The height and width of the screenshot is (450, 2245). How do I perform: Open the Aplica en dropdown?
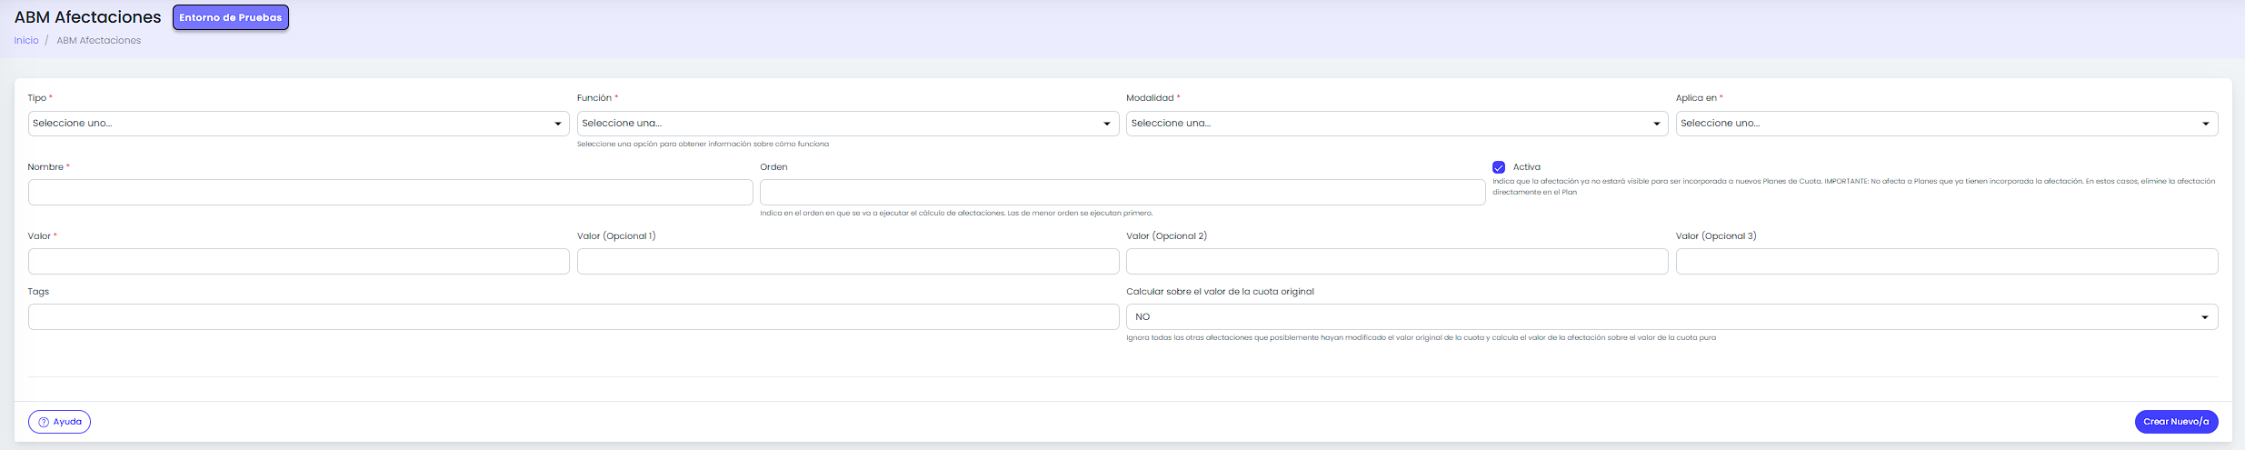tap(1947, 124)
